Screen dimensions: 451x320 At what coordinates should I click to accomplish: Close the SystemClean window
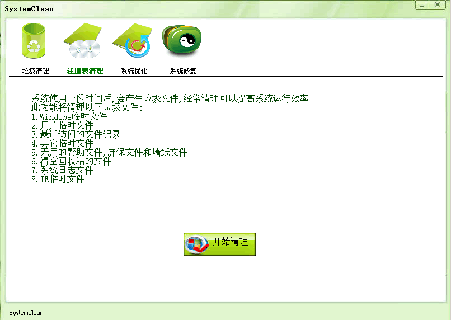coord(438,5)
